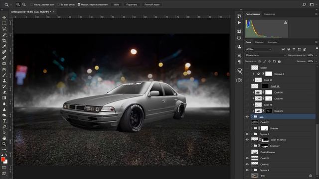The image size is (319, 179).
Task: Open the Paragraph panel icon
Action: click(x=239, y=62)
